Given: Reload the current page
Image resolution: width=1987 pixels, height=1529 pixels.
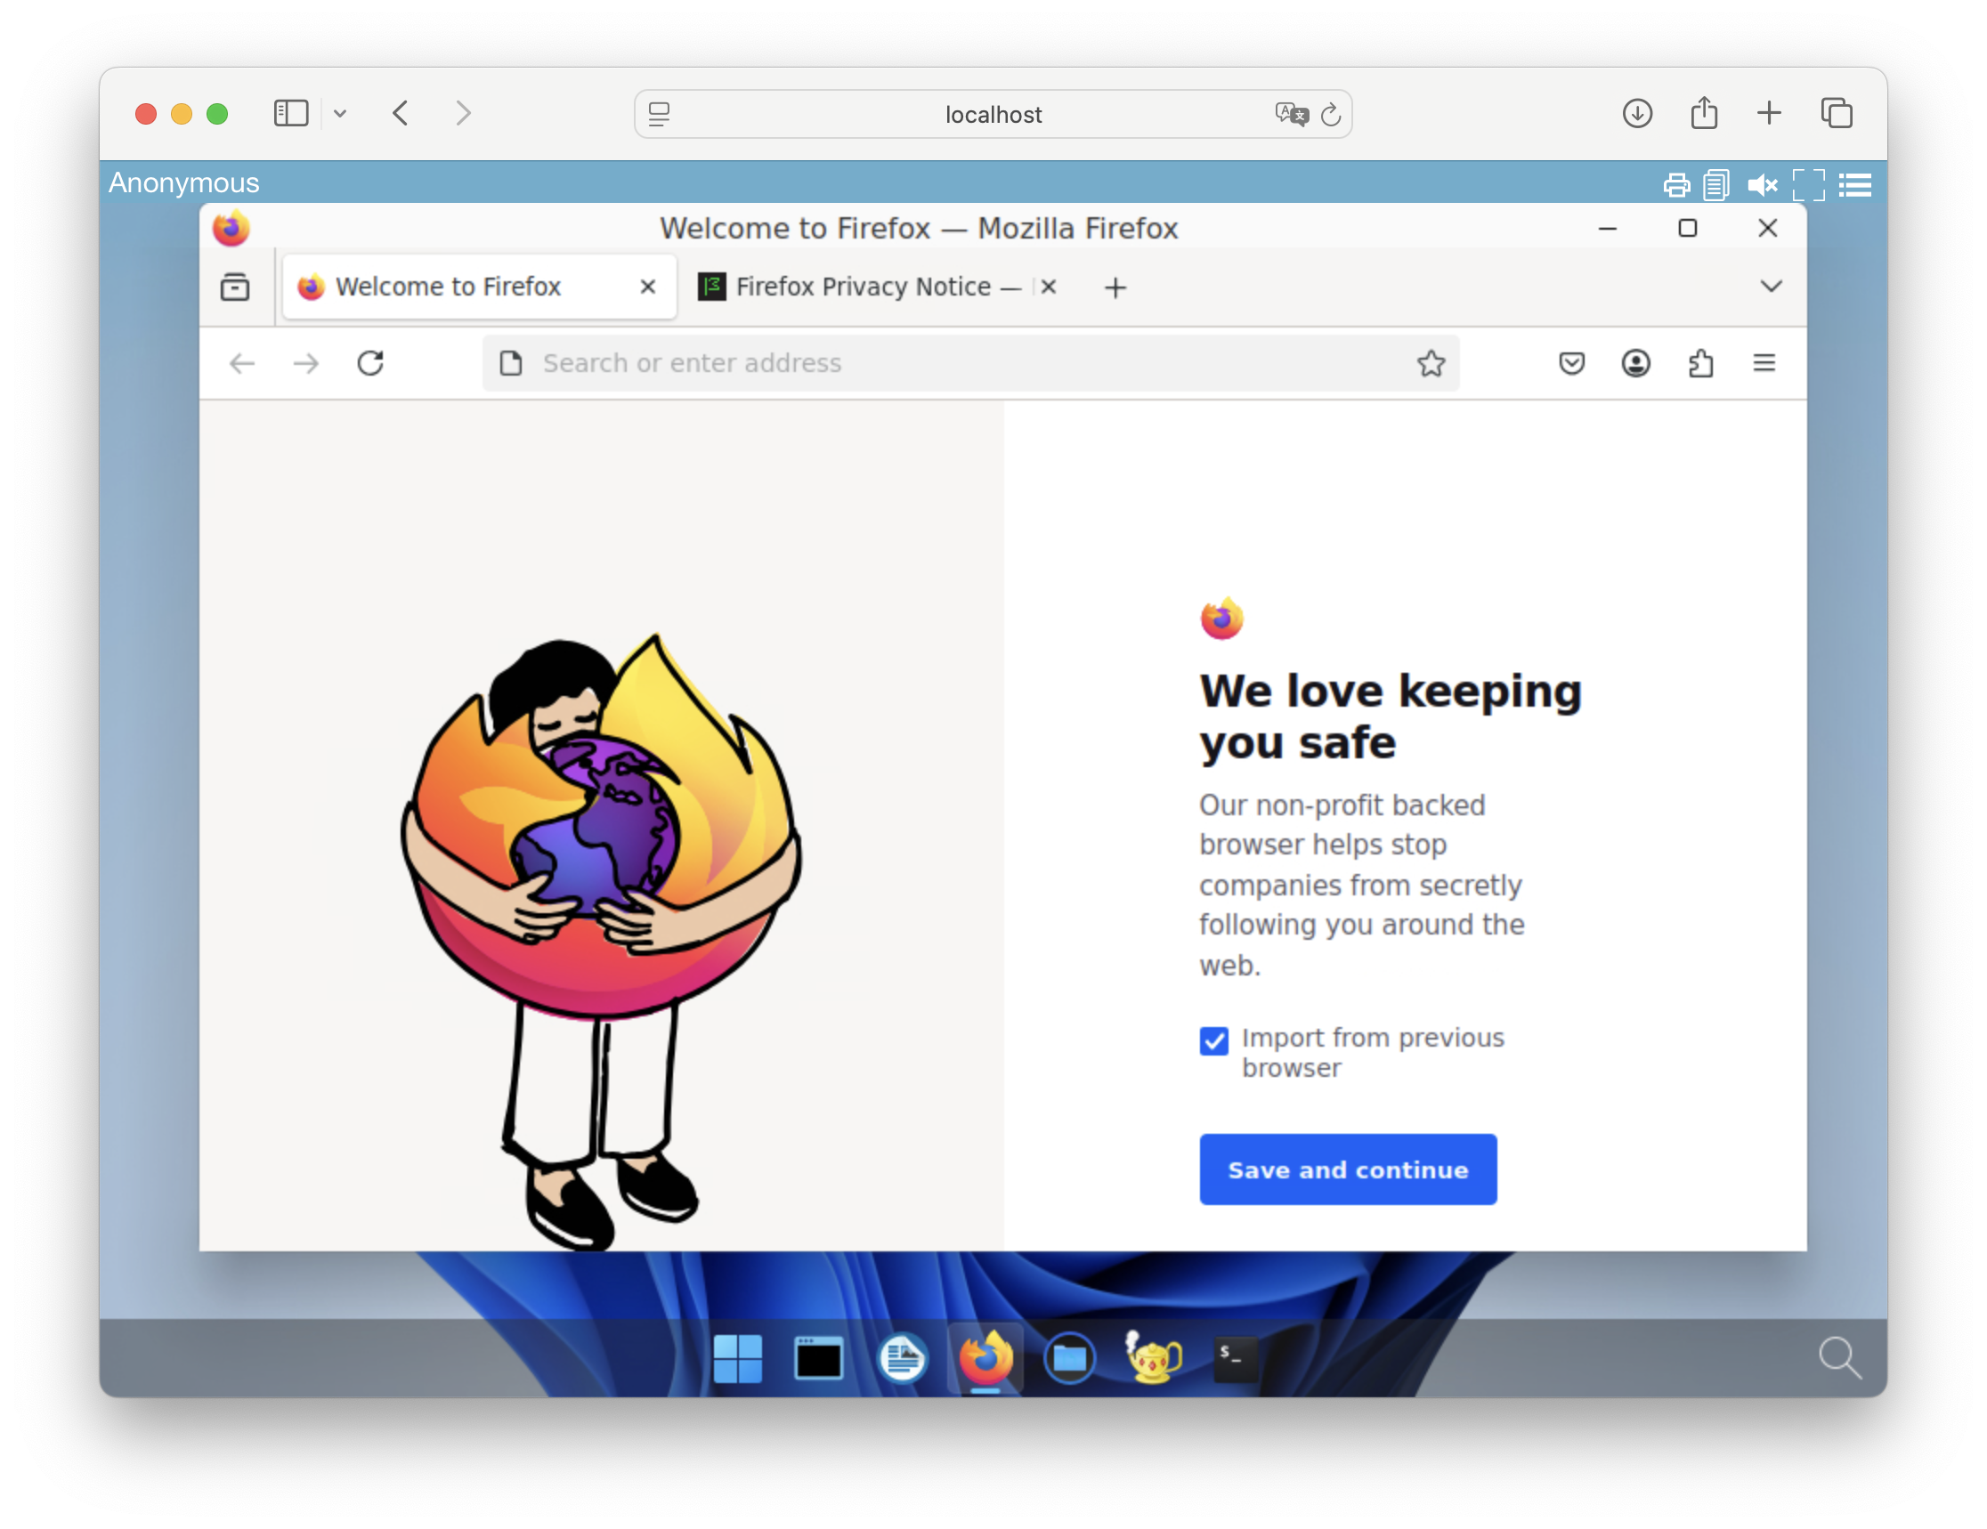Looking at the screenshot, I should pyautogui.click(x=369, y=363).
